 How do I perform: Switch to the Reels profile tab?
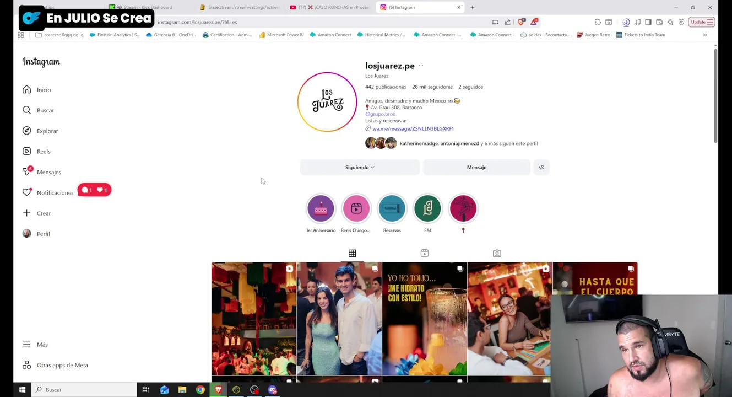(425, 253)
